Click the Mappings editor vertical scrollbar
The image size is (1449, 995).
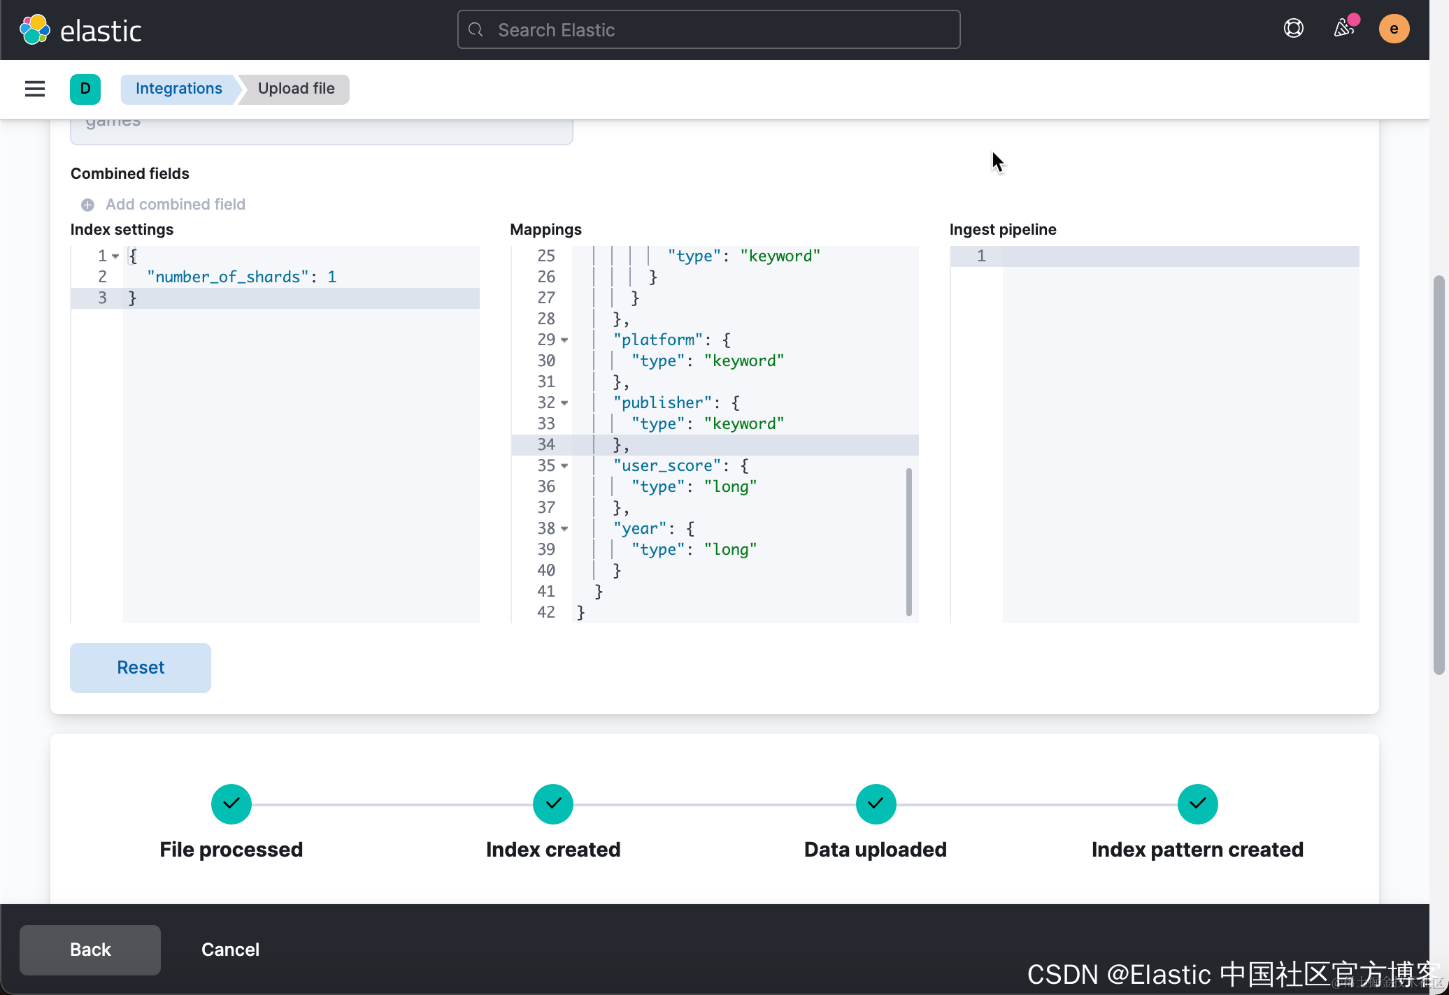(908, 542)
